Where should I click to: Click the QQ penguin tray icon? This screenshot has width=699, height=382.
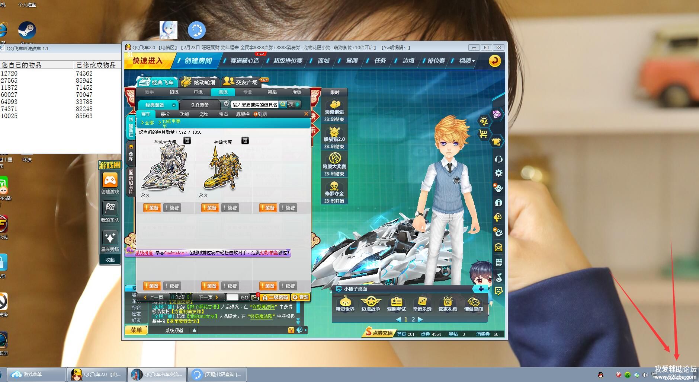[x=600, y=375]
